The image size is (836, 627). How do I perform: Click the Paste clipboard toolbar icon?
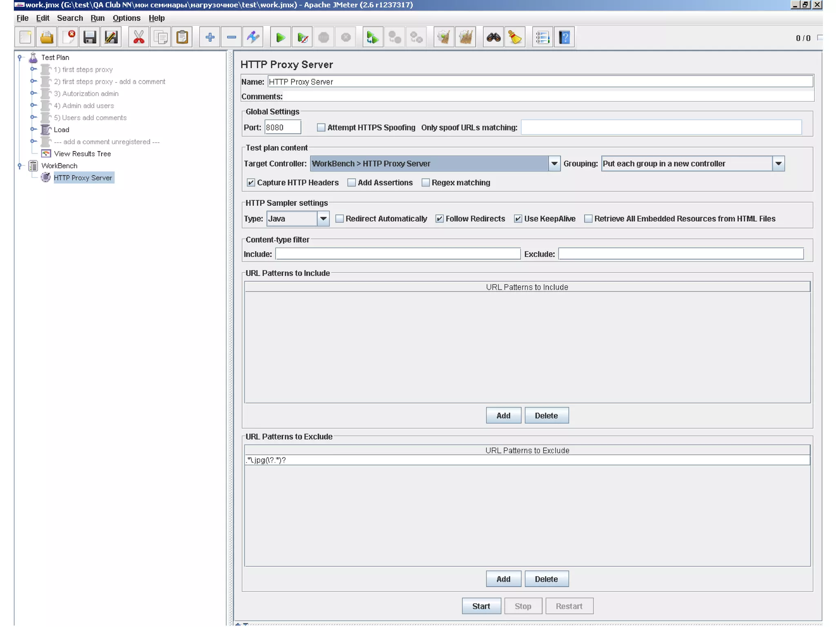(x=182, y=38)
